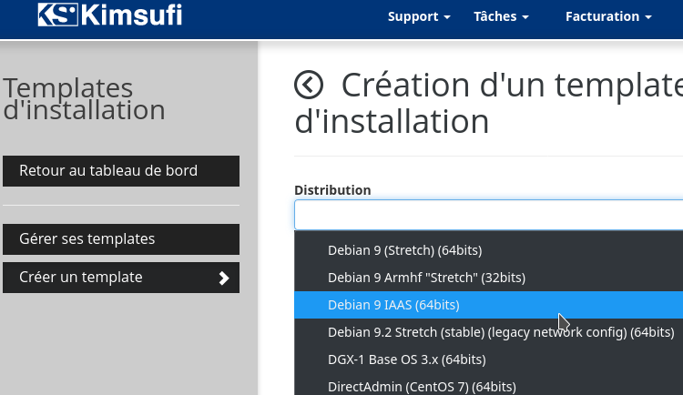Screen dimensions: 683x395
Task: Select Debian 9 Armhf "Stretch" (32bits)
Action: click(x=489, y=278)
